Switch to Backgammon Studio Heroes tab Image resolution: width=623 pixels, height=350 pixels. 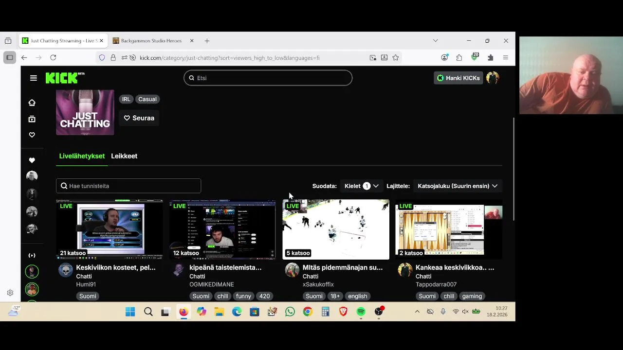pyautogui.click(x=151, y=41)
